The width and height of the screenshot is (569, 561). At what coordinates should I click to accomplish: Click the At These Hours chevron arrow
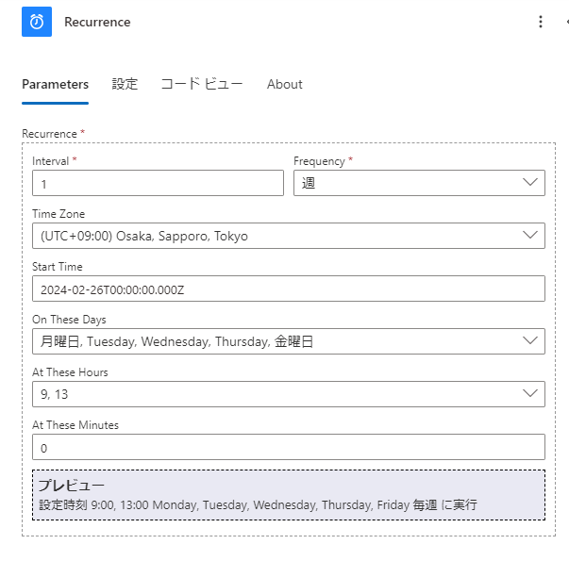coord(530,394)
